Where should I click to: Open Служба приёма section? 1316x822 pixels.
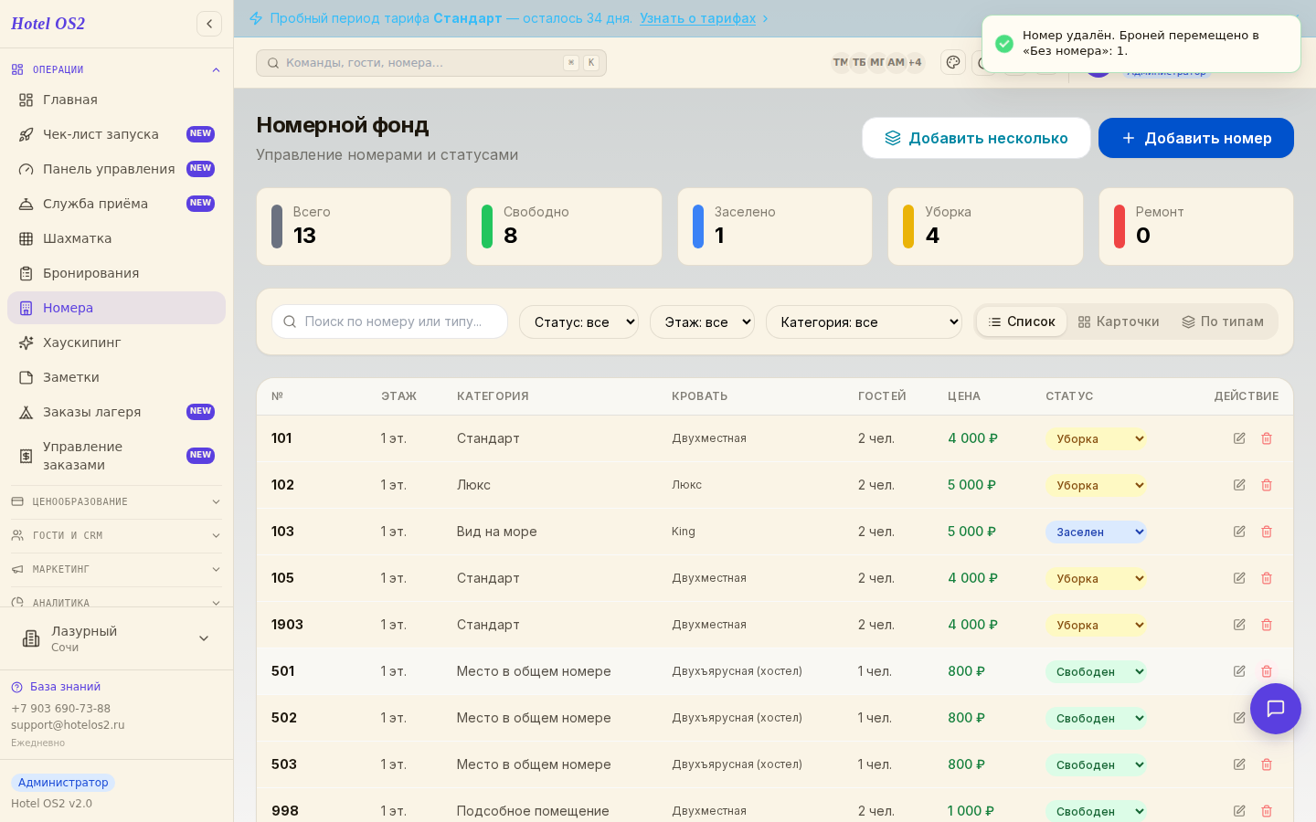tap(116, 204)
